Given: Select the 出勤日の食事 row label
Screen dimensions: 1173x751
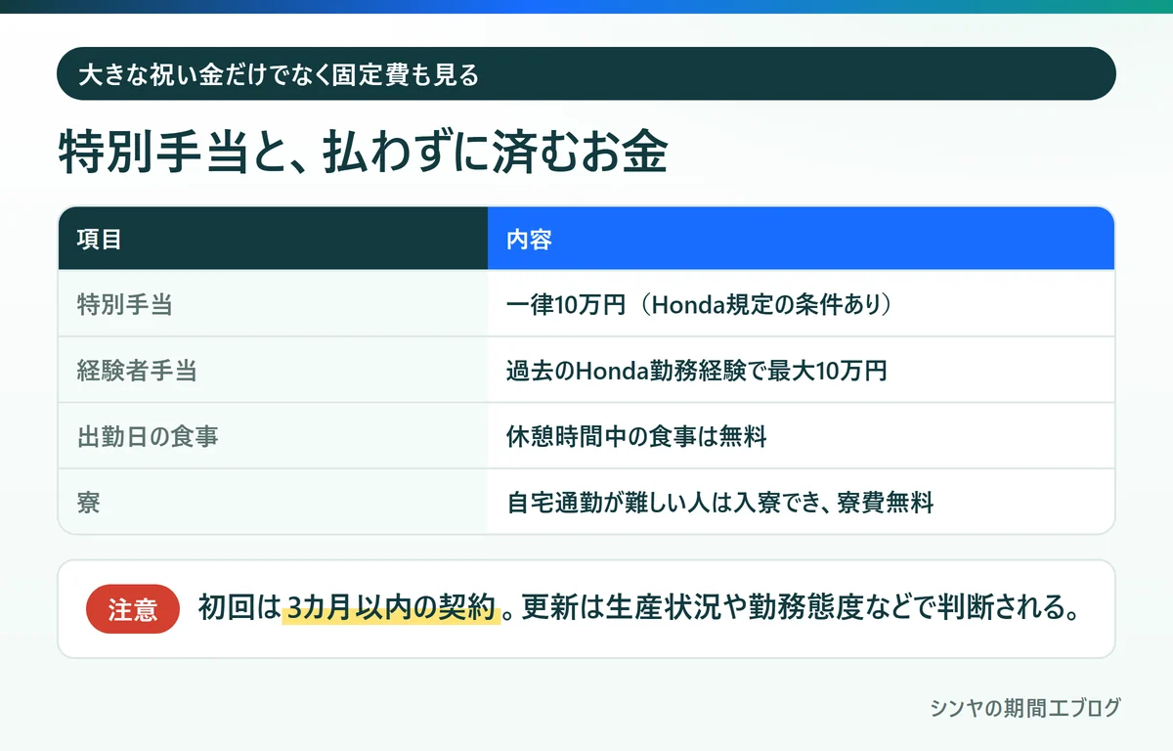Looking at the screenshot, I should 148,436.
